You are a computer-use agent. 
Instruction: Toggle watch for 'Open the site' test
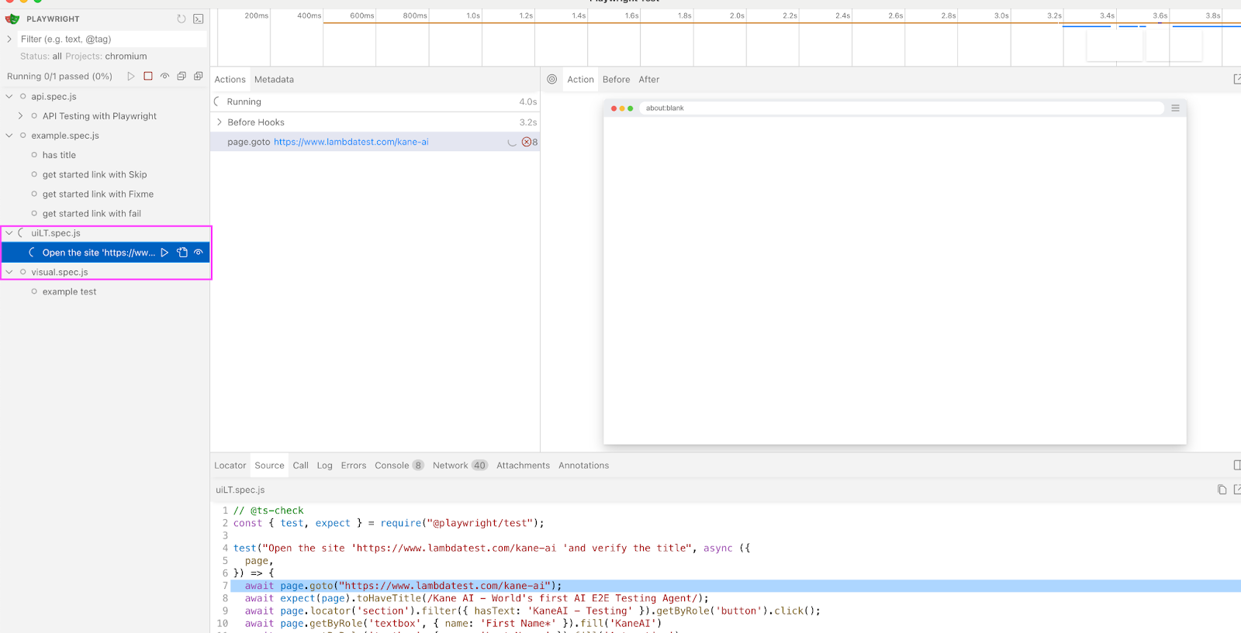(199, 253)
